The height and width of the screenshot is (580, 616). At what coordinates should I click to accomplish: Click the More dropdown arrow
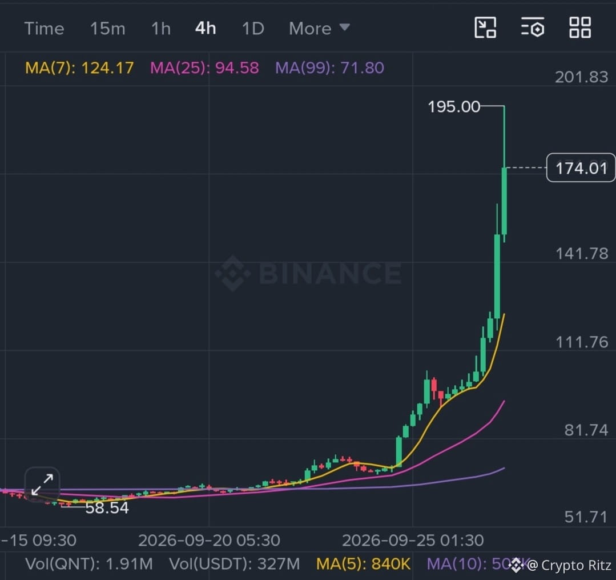point(344,27)
